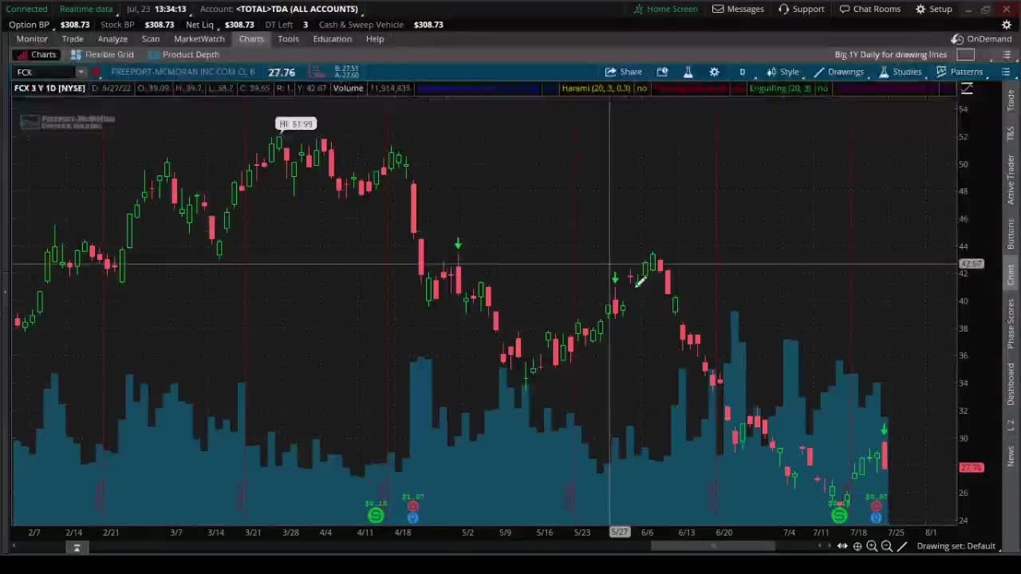Image resolution: width=1021 pixels, height=574 pixels.
Task: Switch to Flexible Grid sub-tab
Action: [x=102, y=54]
